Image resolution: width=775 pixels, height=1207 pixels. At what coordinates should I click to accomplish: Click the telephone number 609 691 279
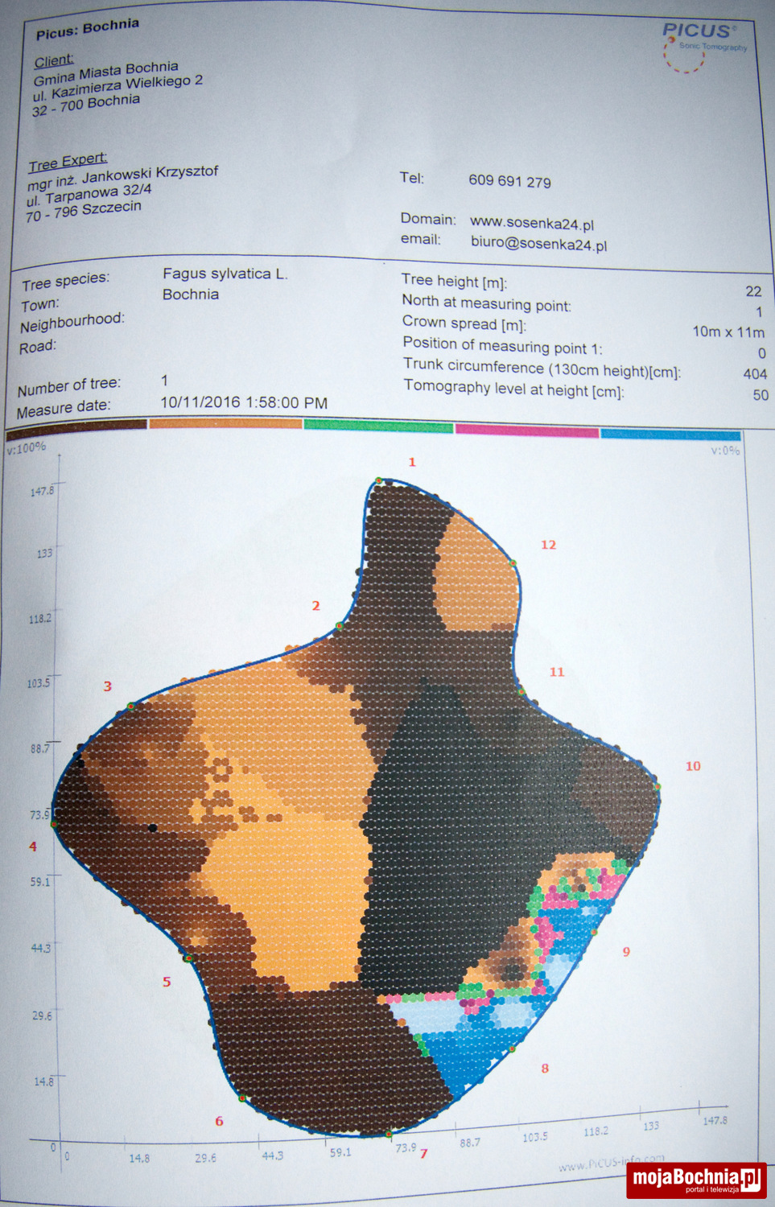[509, 181]
